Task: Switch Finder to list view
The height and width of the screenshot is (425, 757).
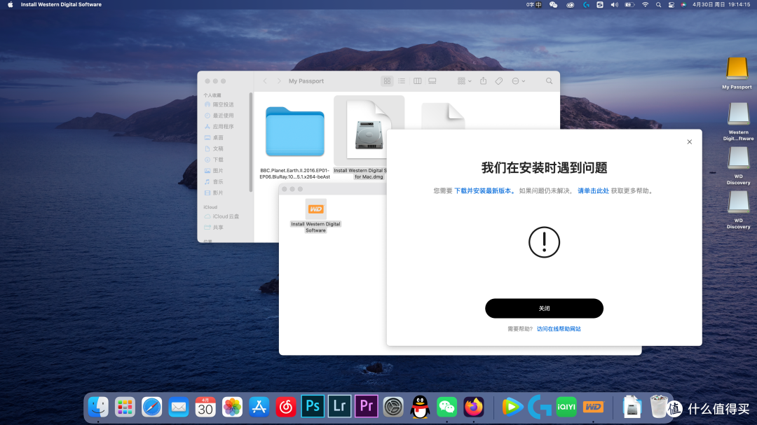Action: (402, 81)
